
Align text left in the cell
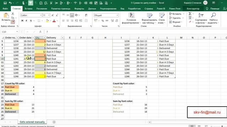[63, 21]
